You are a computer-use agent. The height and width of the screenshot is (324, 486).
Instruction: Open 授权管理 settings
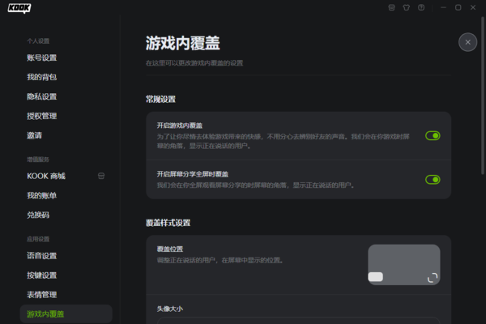click(42, 116)
